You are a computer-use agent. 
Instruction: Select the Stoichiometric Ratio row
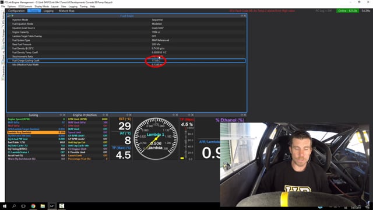pyautogui.click(x=126, y=57)
